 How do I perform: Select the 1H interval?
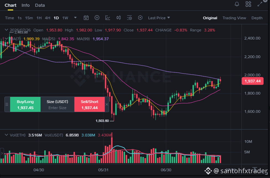pos(39,18)
